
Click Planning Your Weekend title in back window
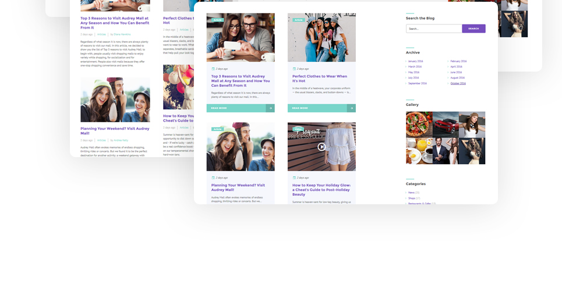(x=115, y=131)
